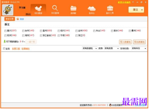152x110 pixels.
Task: Open the magnifier price query icon
Action: [x=55, y=10]
